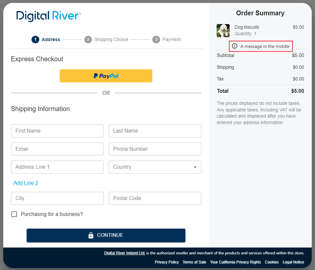Click the step 2 Shipping Choice circle

click(88, 39)
